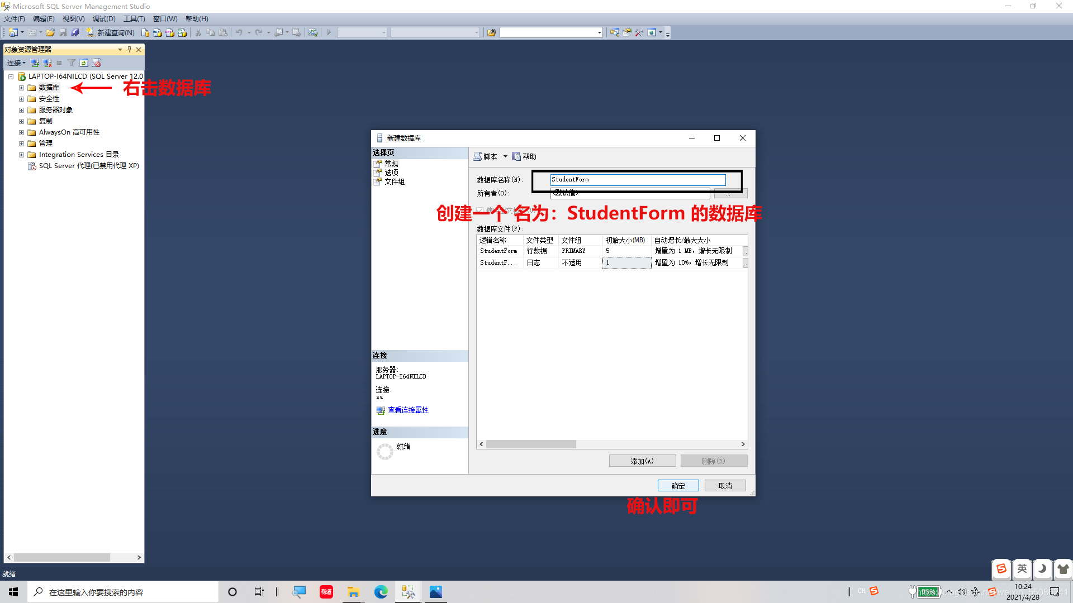Select the 选项 page in dialog

coord(391,173)
